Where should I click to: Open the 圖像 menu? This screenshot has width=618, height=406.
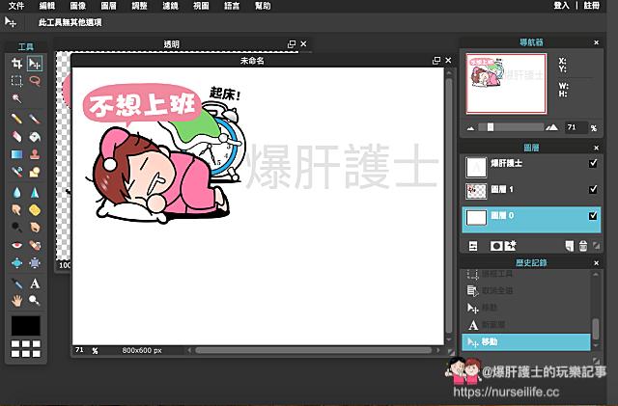[77, 6]
